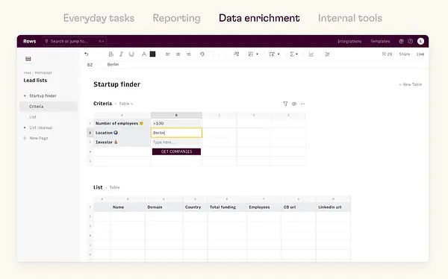Click the Share button
The image size is (448, 279).
pos(404,54)
